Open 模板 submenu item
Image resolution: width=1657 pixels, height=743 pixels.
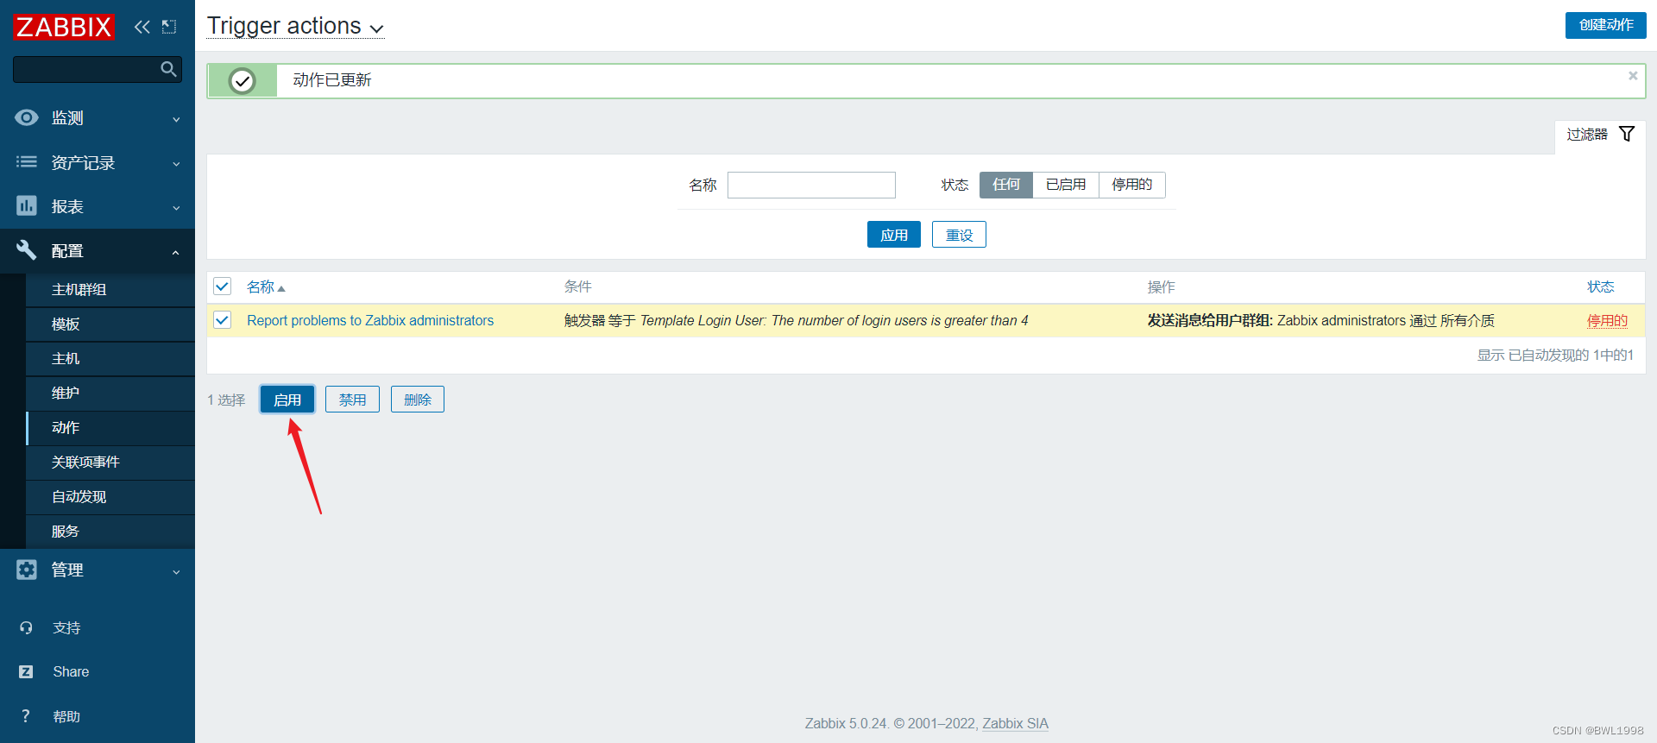point(110,324)
